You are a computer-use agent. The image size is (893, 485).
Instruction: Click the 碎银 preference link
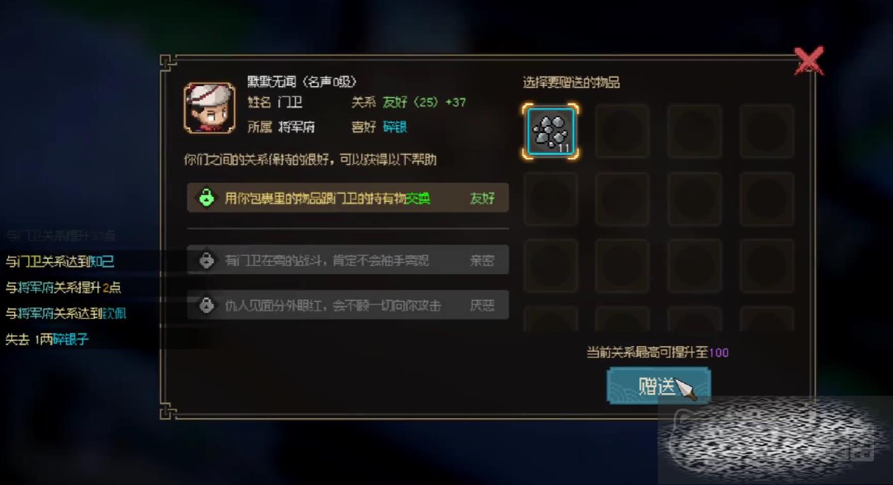(x=395, y=127)
